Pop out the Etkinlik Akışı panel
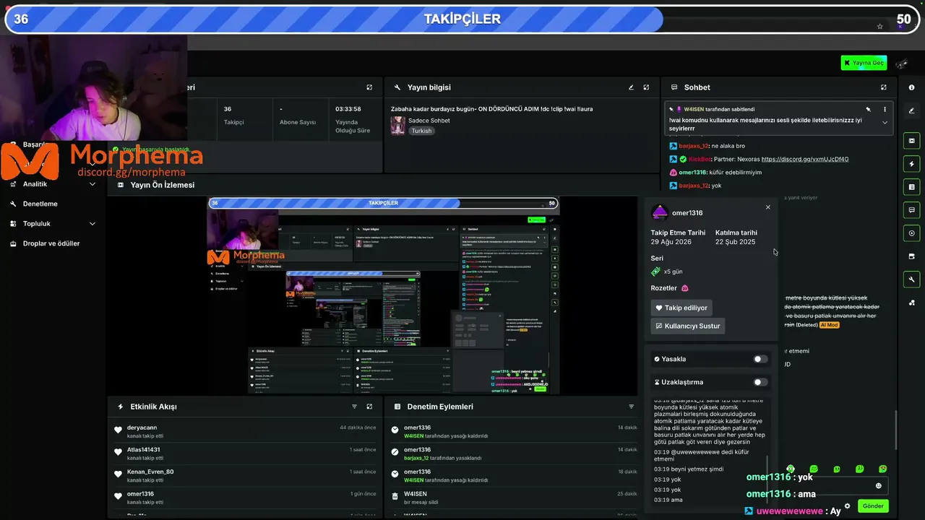Viewport: 925px width, 520px height. click(369, 407)
